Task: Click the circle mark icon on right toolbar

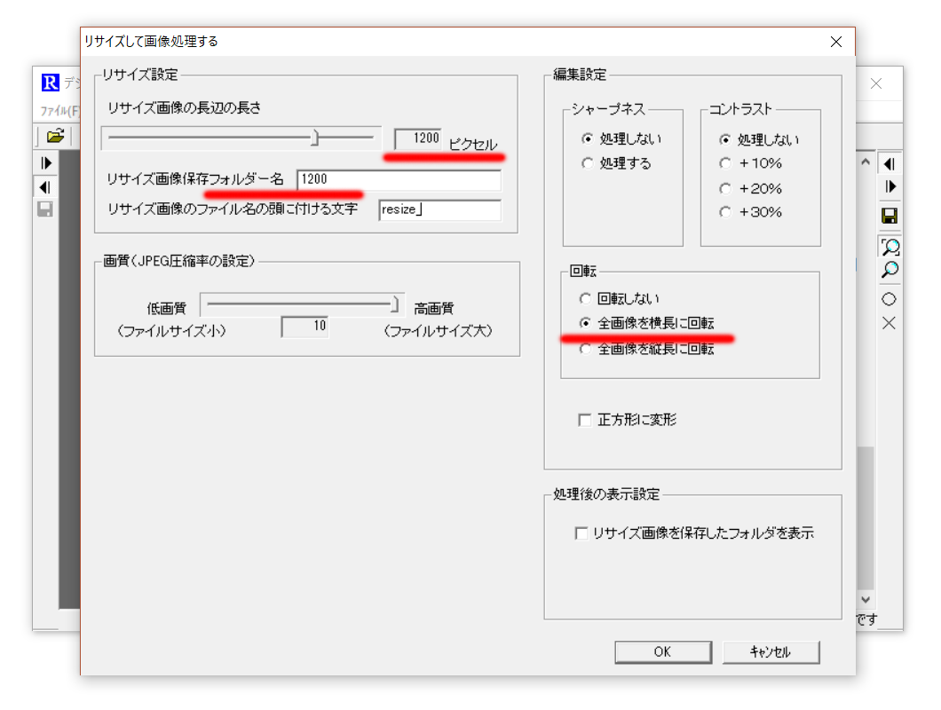Action: [x=889, y=299]
